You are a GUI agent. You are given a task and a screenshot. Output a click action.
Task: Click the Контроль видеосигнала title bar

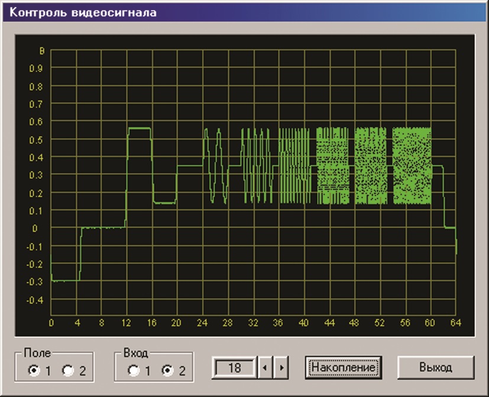245,12
